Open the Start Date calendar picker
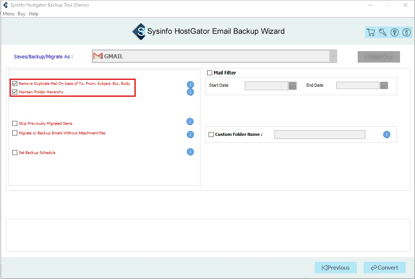The image size is (415, 279). 293,86
